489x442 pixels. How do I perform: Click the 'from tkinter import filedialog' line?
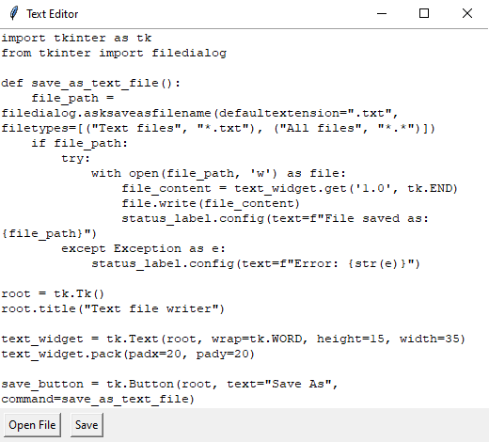114,53
